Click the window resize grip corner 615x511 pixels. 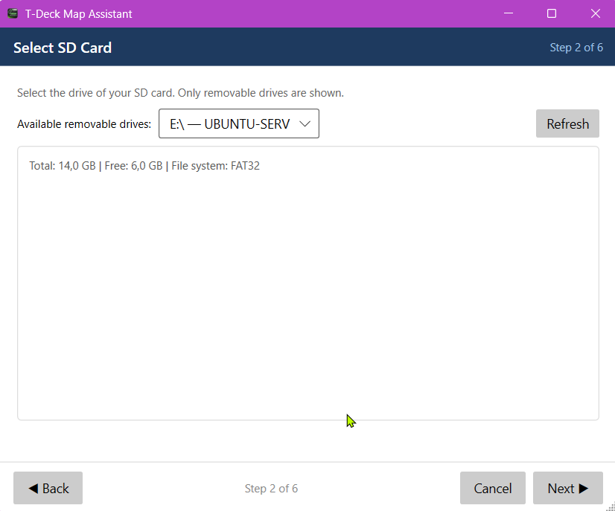[x=611, y=507]
